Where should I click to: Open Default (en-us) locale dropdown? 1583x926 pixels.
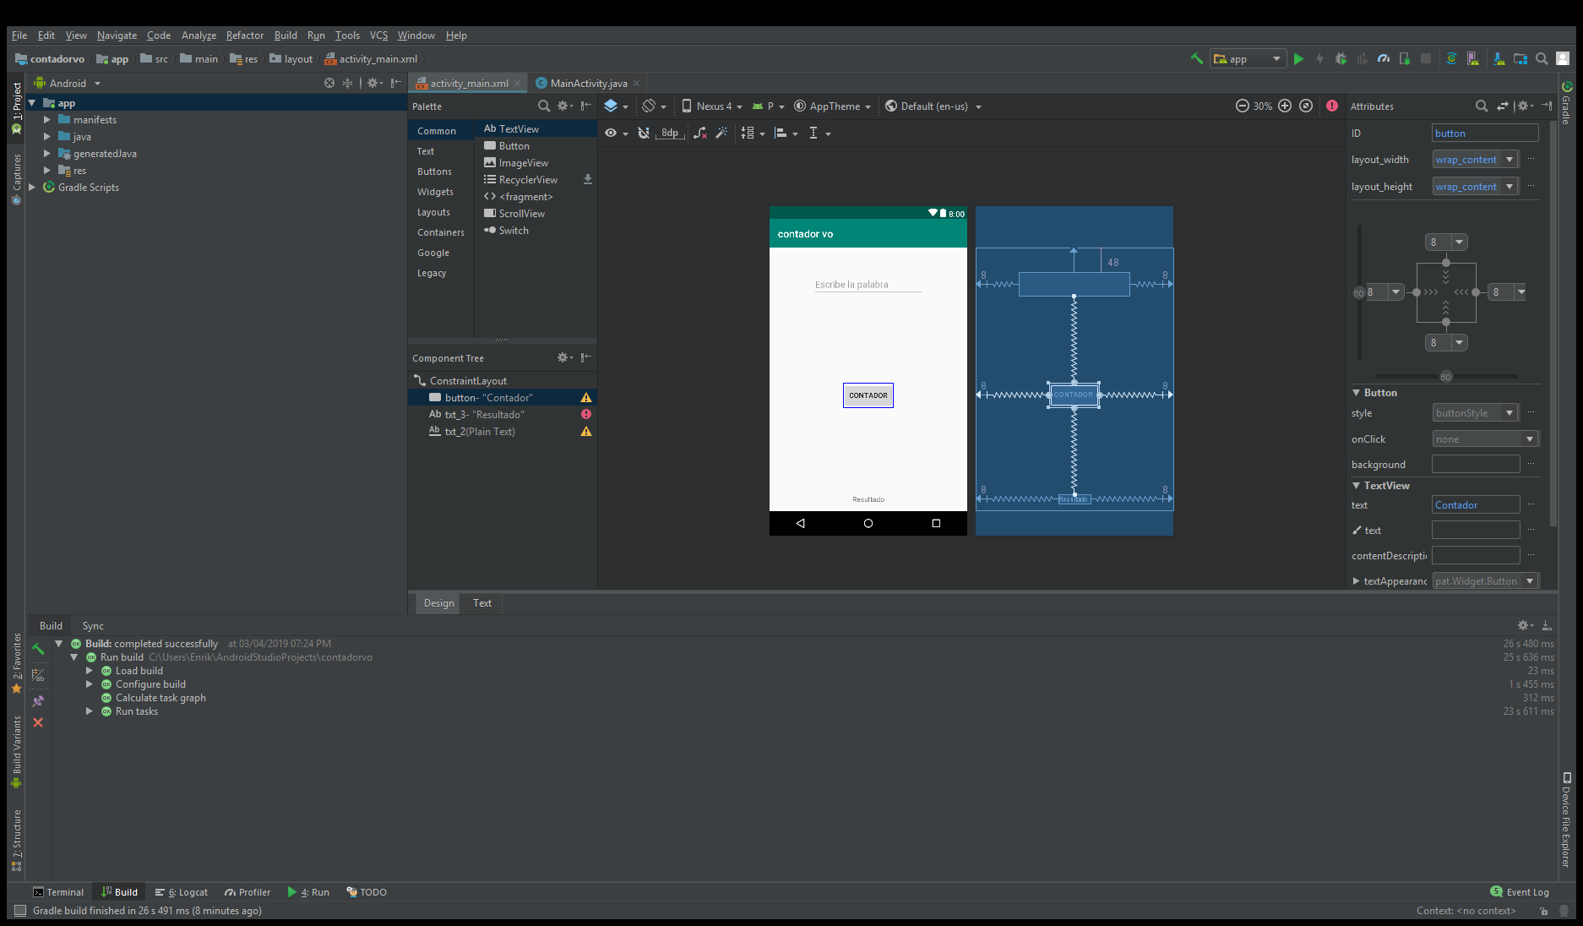coord(933,106)
